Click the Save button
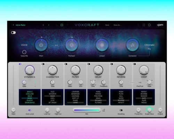The image size is (174, 139). [x=107, y=25]
